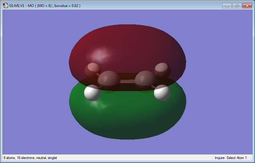The width and height of the screenshot is (255, 163).
Task: Click the bond joining left carbon to white hydrogen
Action: click(x=101, y=87)
